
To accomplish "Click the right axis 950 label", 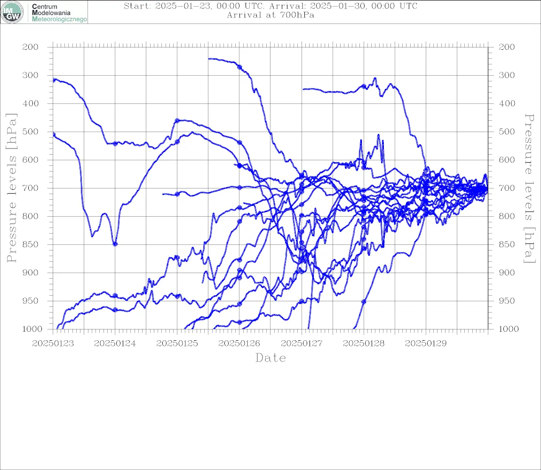I will tap(507, 301).
